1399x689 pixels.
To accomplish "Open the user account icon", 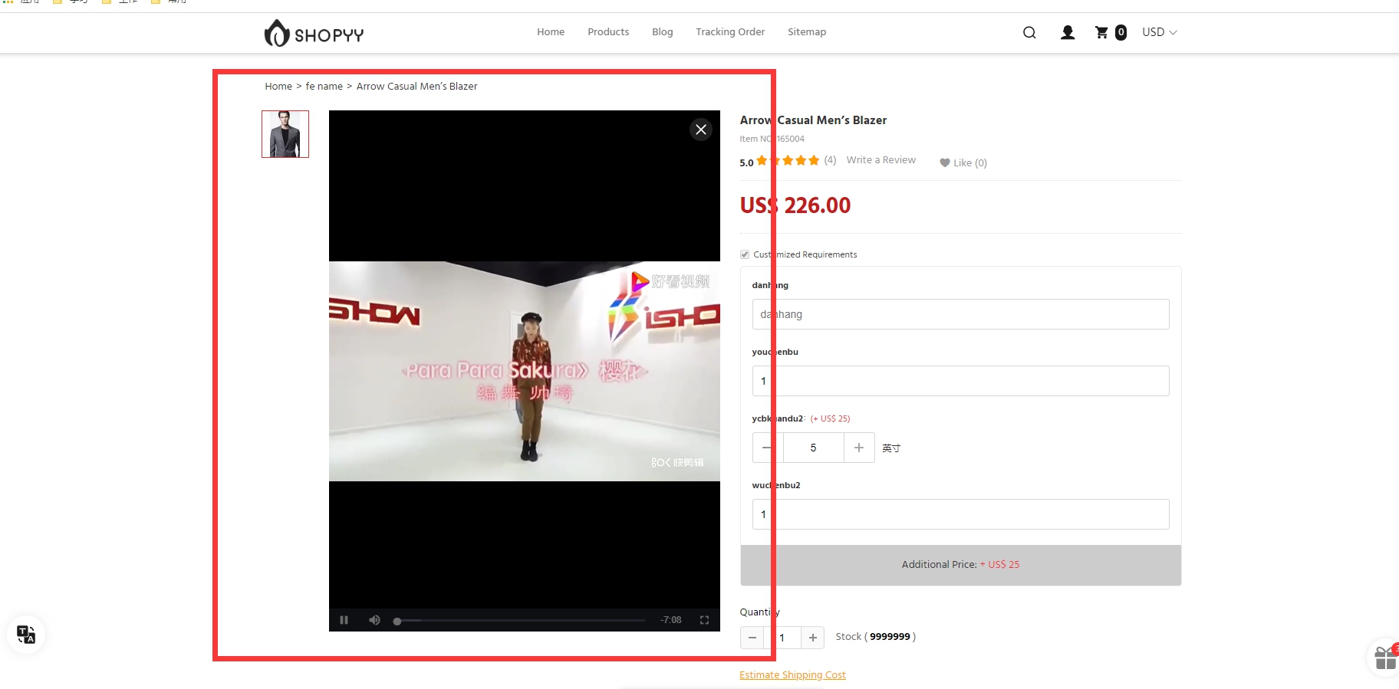I will 1067,32.
